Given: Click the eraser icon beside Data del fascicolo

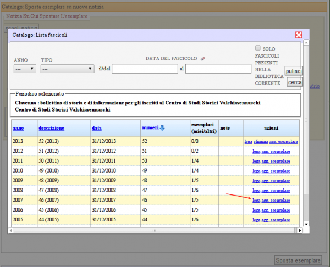Looking at the screenshot, I should (x=203, y=58).
